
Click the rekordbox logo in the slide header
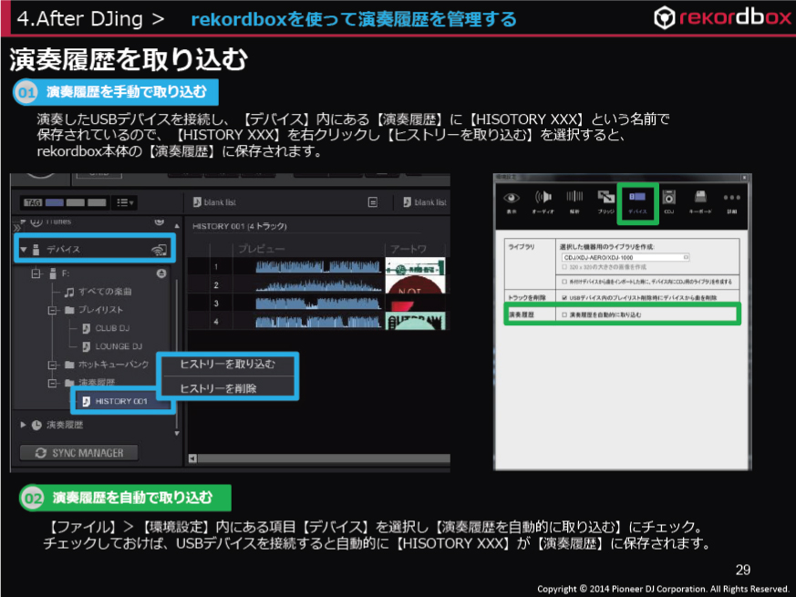click(722, 17)
